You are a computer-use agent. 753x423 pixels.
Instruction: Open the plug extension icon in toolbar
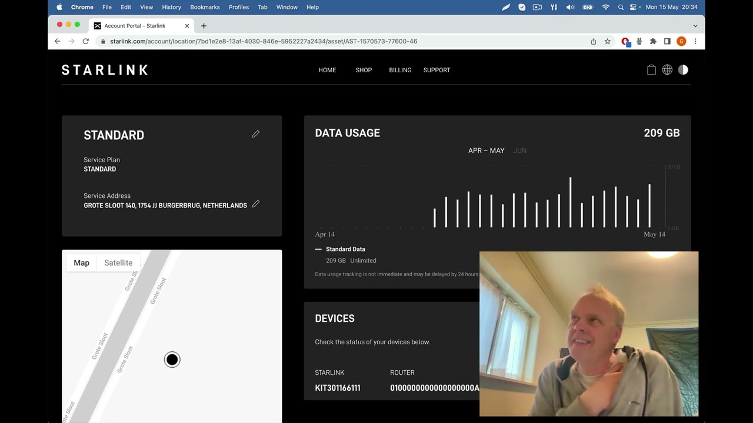click(639, 41)
